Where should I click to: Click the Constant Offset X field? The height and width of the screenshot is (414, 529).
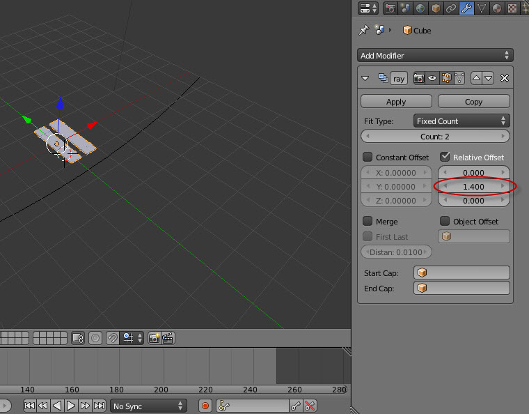click(x=396, y=173)
